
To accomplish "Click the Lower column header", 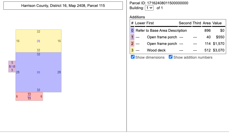I will pyautogui.click(x=140, y=23).
